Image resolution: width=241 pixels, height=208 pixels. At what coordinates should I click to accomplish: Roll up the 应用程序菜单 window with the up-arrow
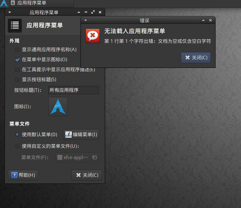(x=79, y=12)
